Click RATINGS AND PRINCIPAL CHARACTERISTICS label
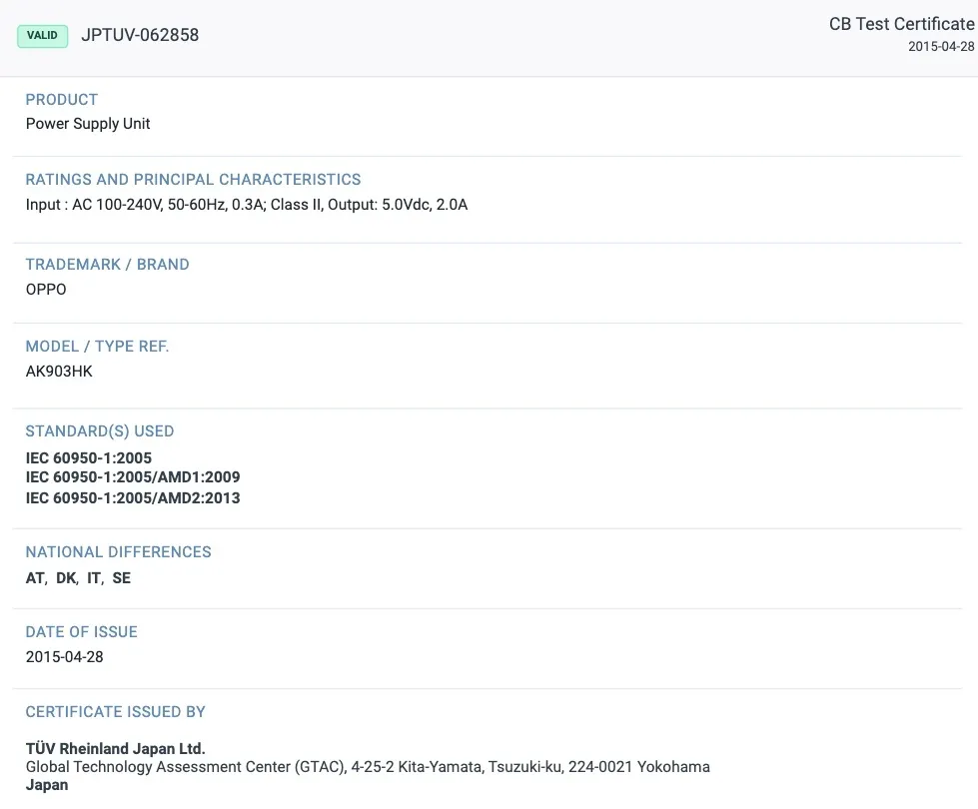Screen dimensions: 978x809 [193, 180]
